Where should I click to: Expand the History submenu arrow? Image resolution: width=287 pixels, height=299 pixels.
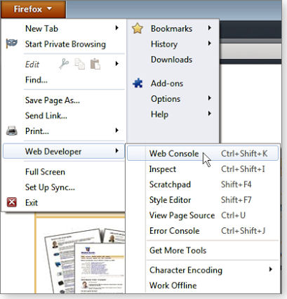pyautogui.click(x=210, y=44)
